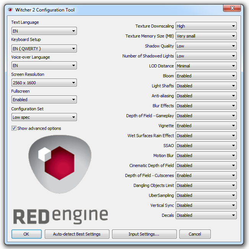Open Depth of Field - Cutscenes dropdown
Viewport: 249px width, 249px height.
point(206,175)
